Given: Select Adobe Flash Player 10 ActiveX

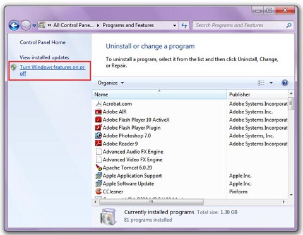Looking at the screenshot, I should tap(136, 120).
